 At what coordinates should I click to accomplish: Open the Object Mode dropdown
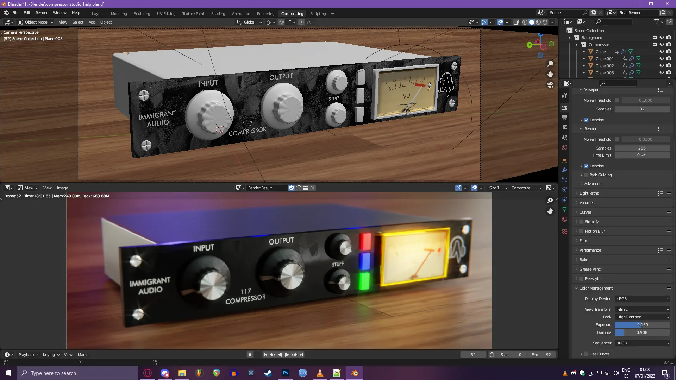click(x=36, y=22)
